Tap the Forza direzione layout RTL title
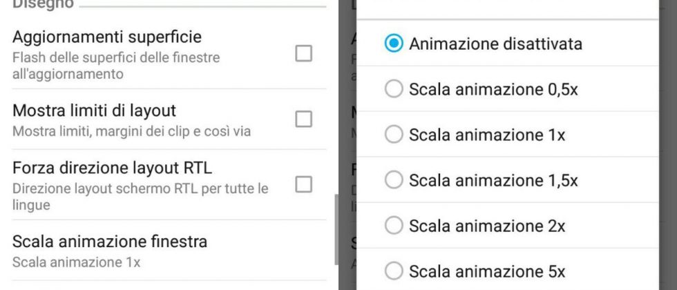 click(x=113, y=168)
